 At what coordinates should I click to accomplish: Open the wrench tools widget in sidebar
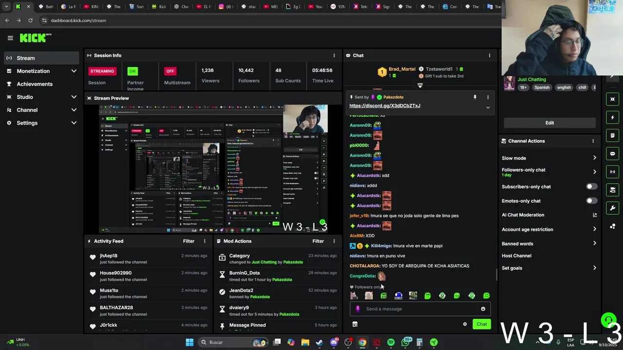coord(612,208)
